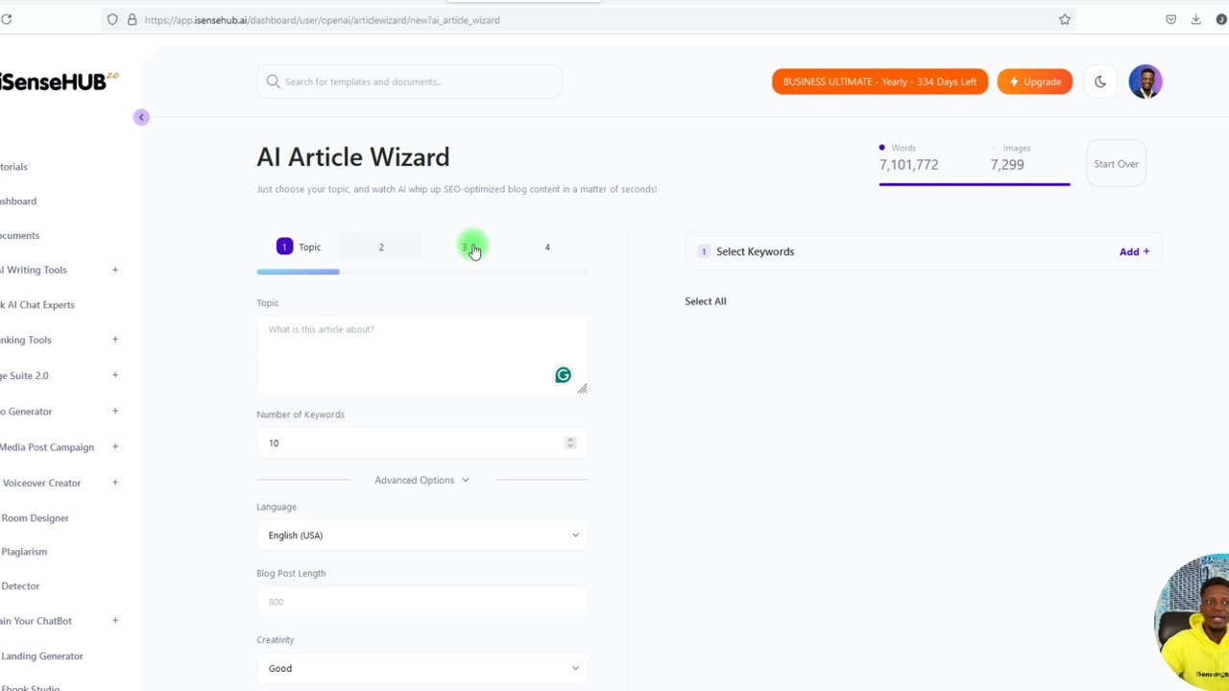The width and height of the screenshot is (1229, 691).
Task: Click the template search box
Action: tap(409, 82)
